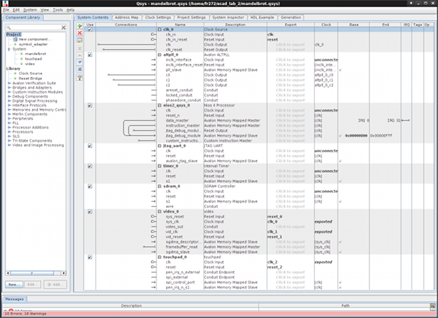Screen dimensions: 438x318
Task: Switch to the Address Map tab
Action: point(127,17)
